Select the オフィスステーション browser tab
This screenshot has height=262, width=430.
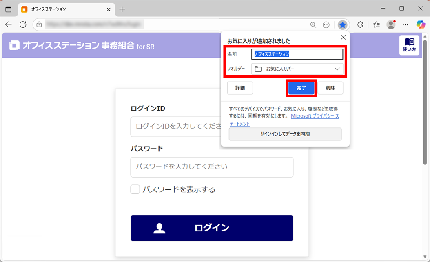coord(66,9)
